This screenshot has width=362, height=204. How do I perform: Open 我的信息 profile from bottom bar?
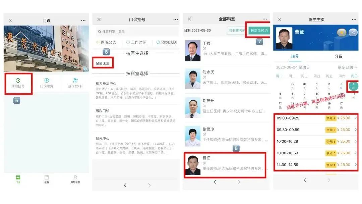75,179
